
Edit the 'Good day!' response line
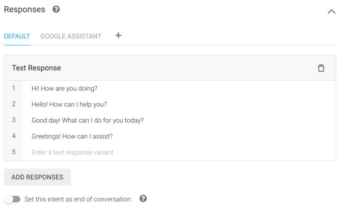88,120
